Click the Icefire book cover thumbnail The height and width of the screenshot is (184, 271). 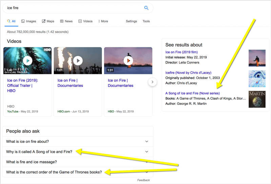(257, 79)
